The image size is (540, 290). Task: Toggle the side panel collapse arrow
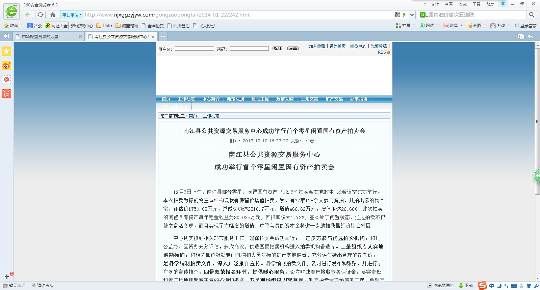(x=6, y=36)
